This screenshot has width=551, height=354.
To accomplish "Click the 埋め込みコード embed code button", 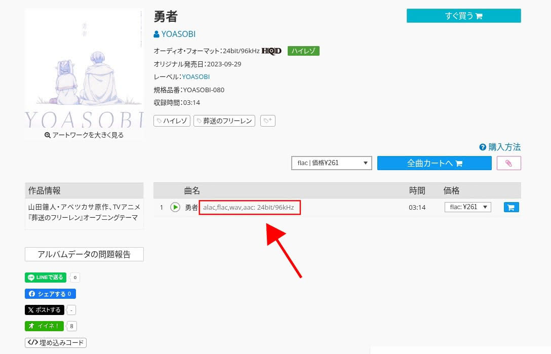I will [56, 343].
